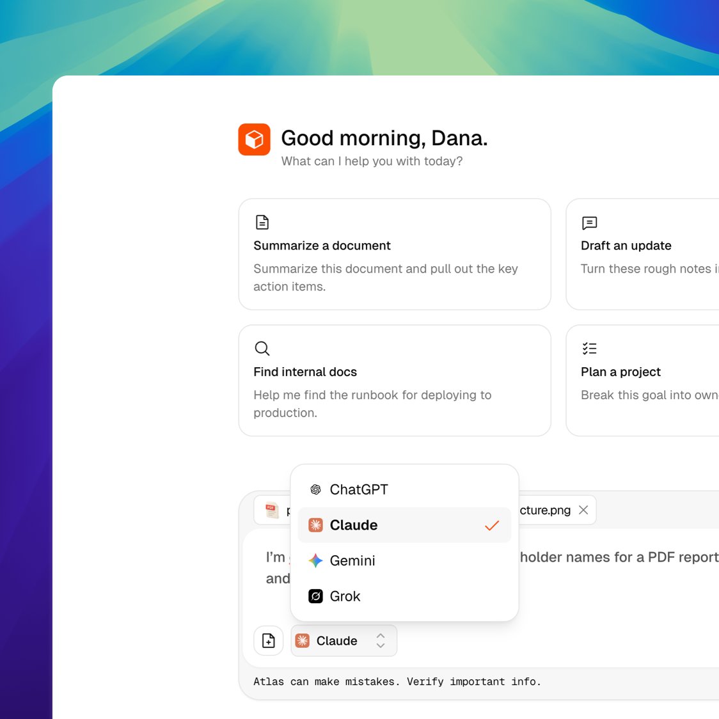
Task: Choose Gemini from the model list
Action: [x=404, y=561]
